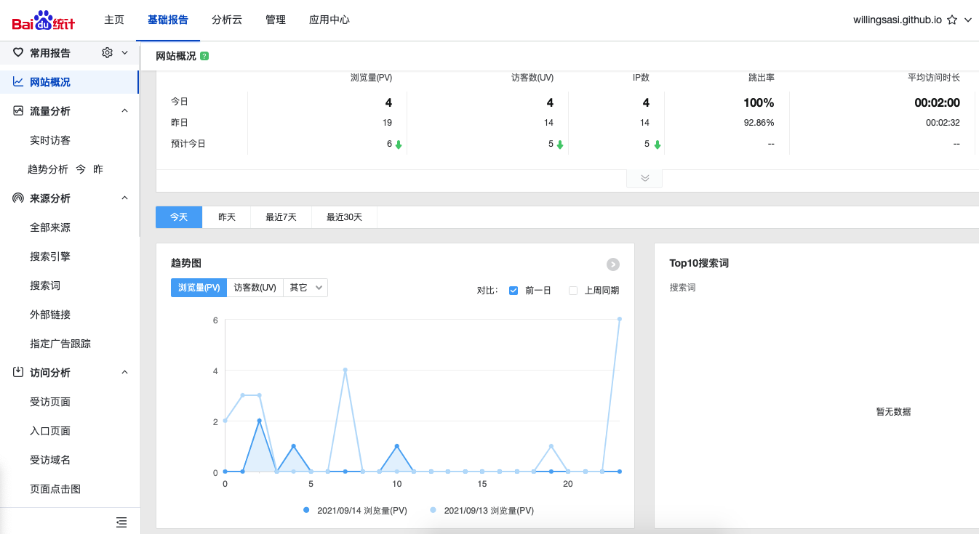979x534 pixels.
Task: Click the Baidu Tongji logo
Action: [44, 20]
